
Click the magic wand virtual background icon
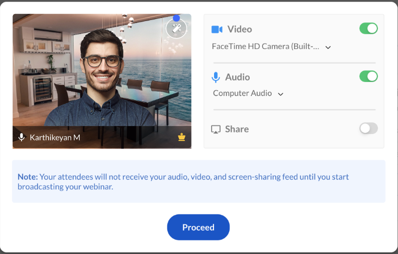176,28
